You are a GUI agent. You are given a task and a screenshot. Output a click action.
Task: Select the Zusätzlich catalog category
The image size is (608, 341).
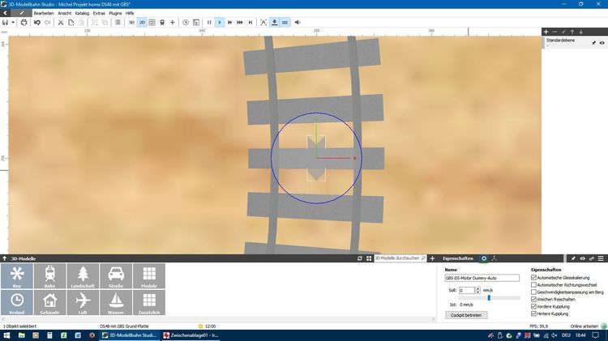click(149, 303)
